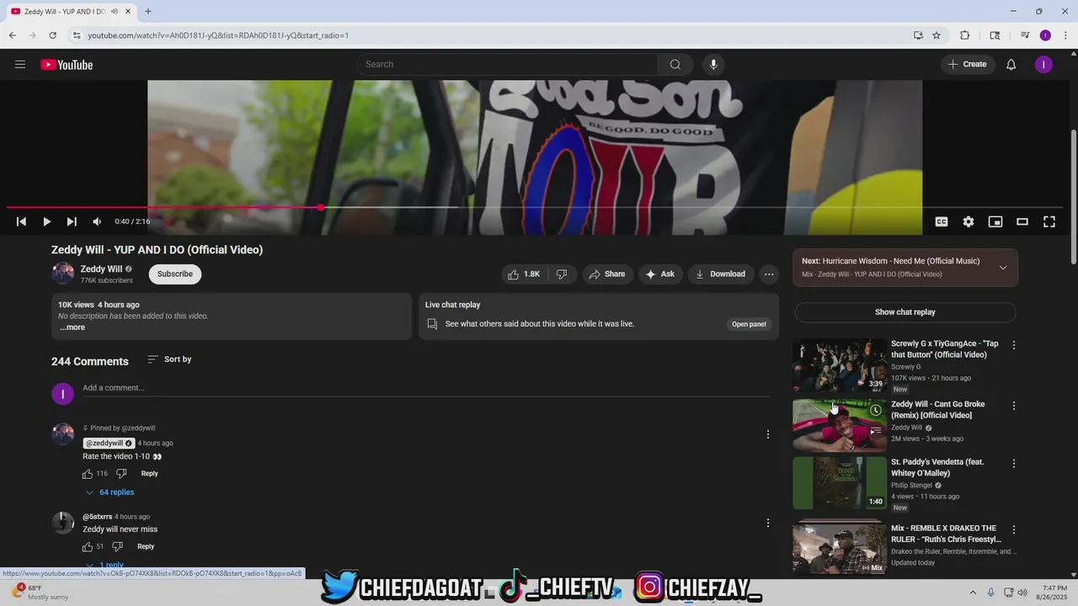Reload the page in Chrome

click(52, 35)
